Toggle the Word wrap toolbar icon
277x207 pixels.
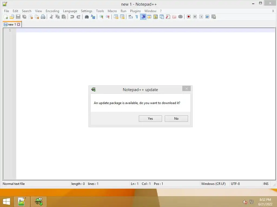[131, 17]
